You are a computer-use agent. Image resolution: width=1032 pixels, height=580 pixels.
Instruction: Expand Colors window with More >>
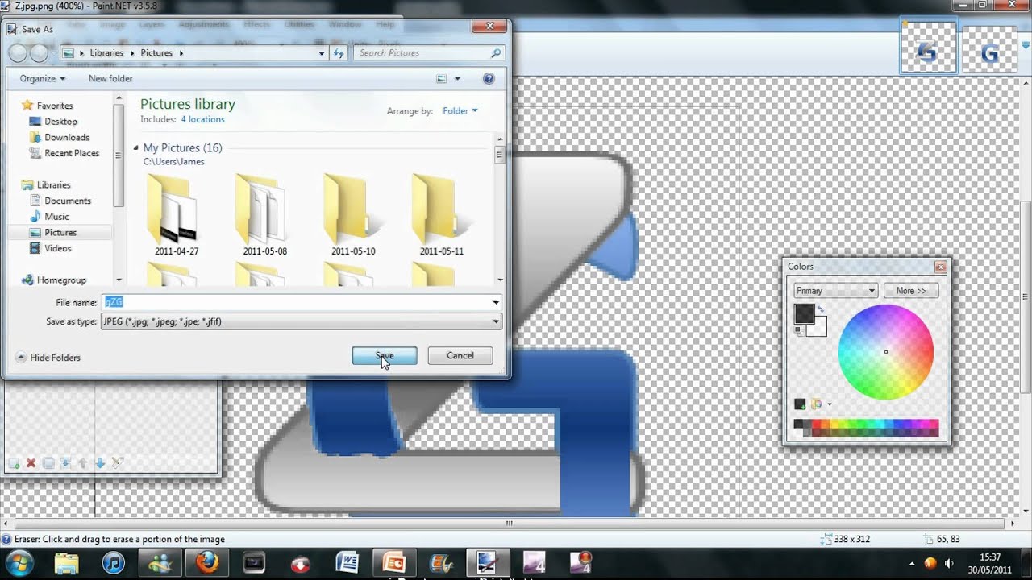pos(911,291)
